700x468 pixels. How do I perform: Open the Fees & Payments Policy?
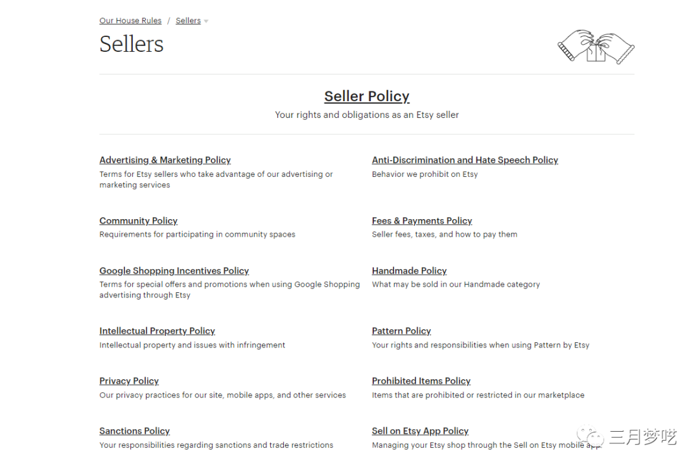(422, 220)
